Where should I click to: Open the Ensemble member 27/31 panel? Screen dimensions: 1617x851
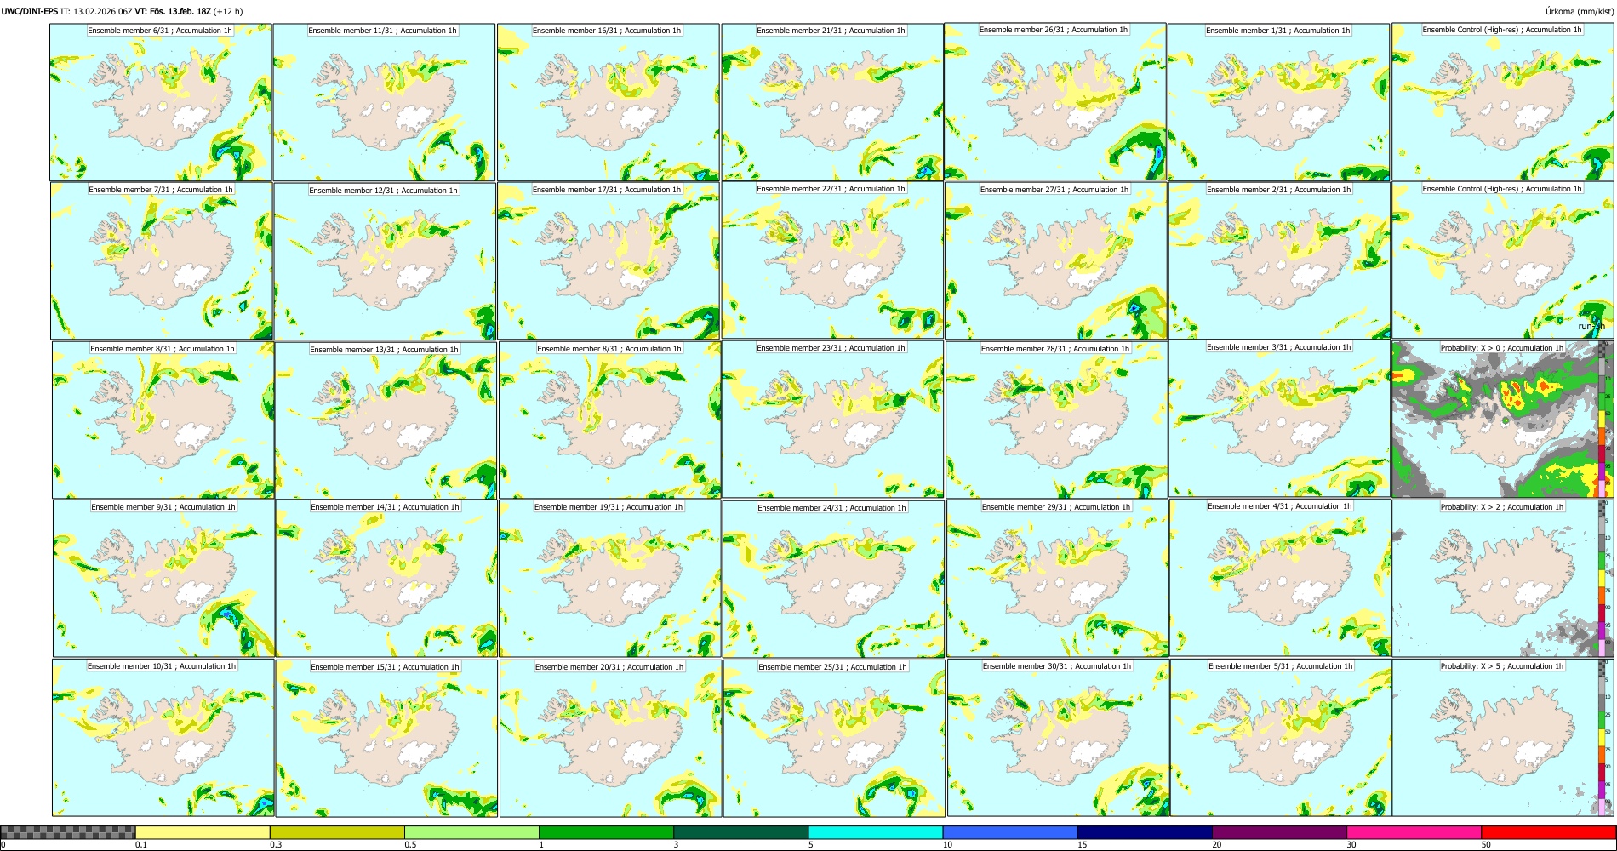(1056, 261)
